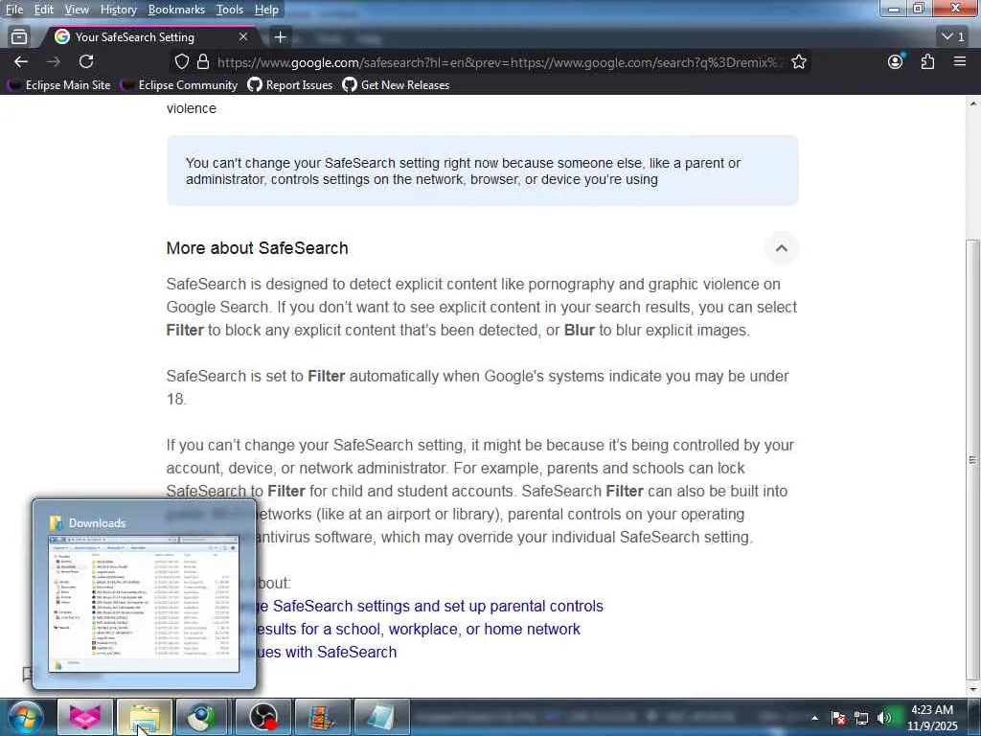Close the Your SafeSearch Setting tab
Screen dimensions: 981x736
coord(243,37)
